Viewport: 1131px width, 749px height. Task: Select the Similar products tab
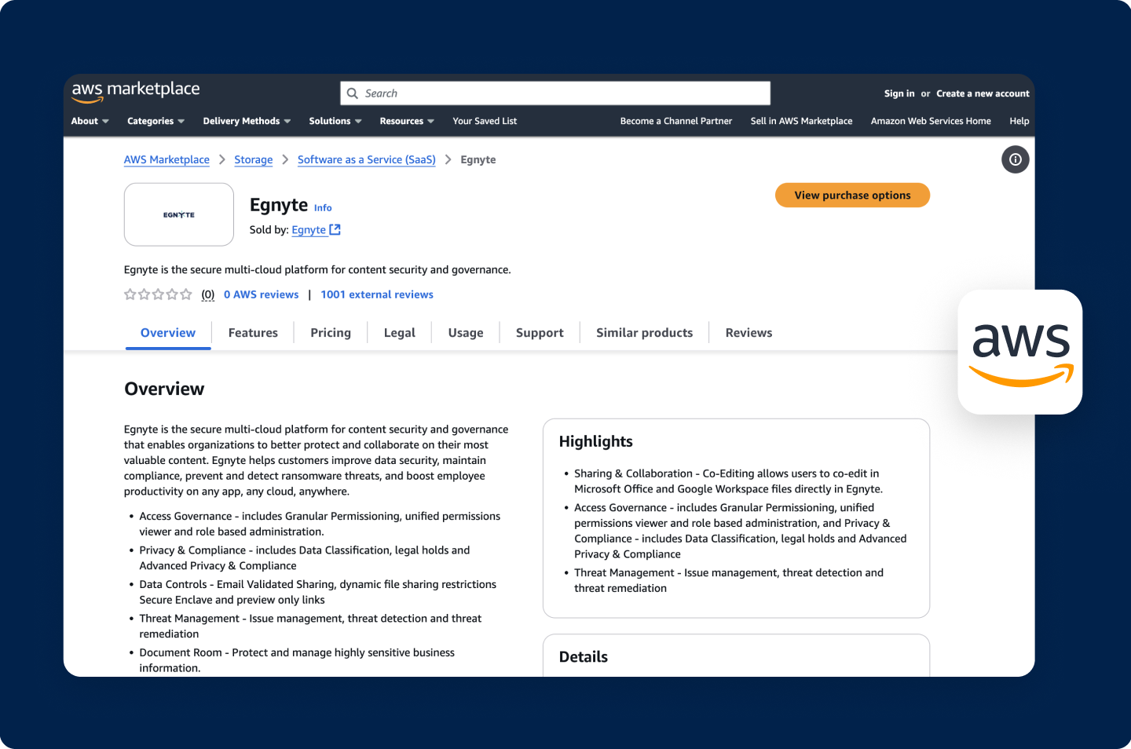click(644, 332)
